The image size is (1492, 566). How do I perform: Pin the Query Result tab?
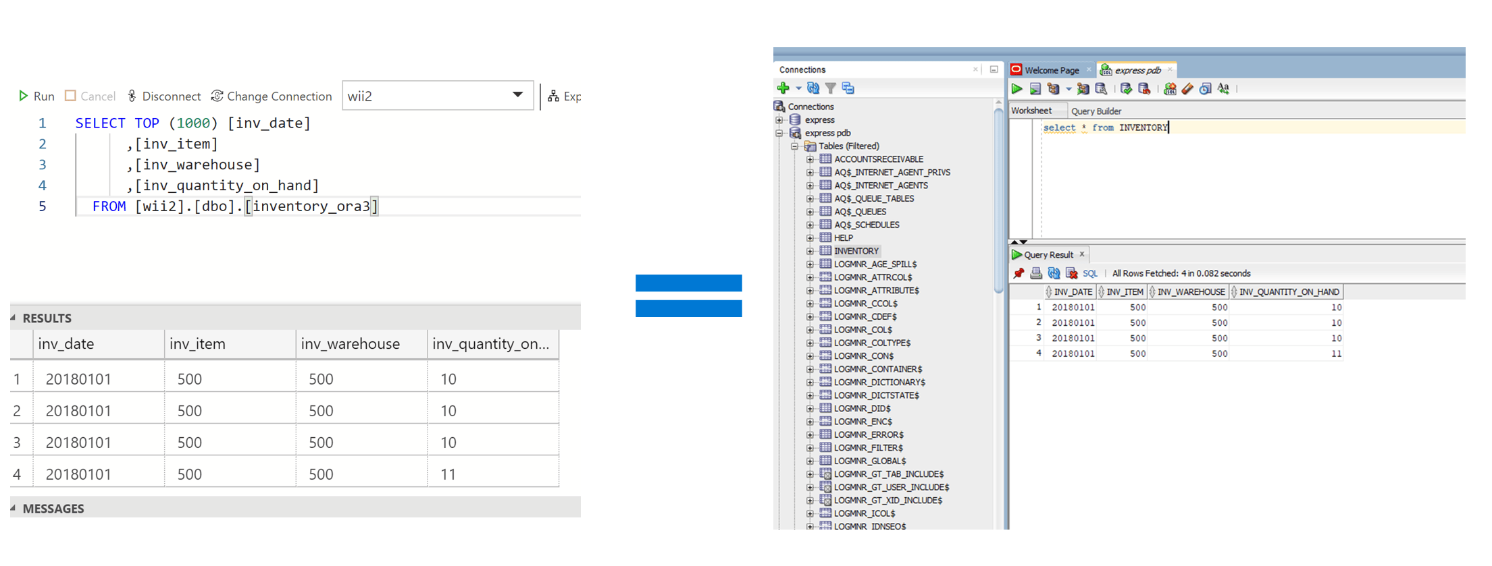1019,273
